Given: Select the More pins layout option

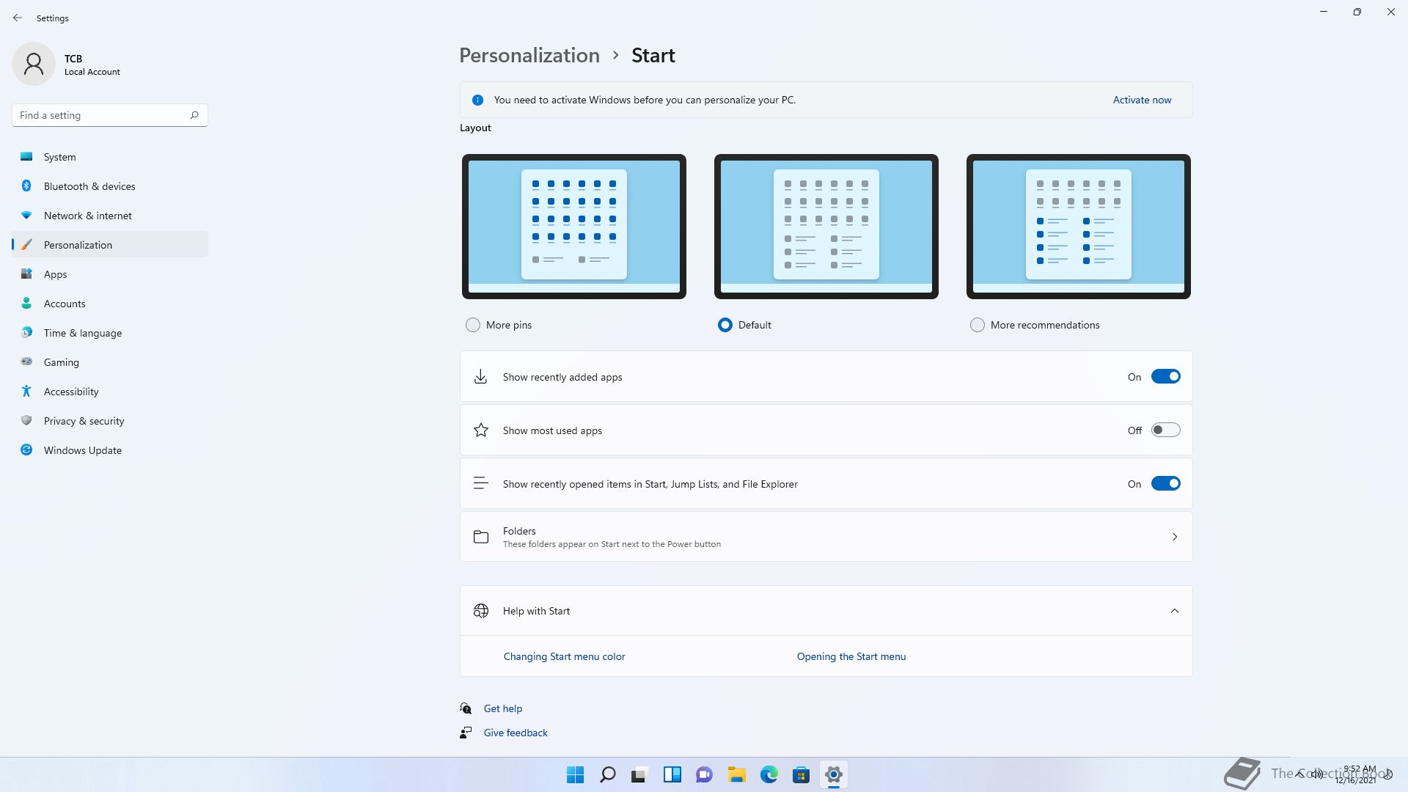Looking at the screenshot, I should (x=473, y=325).
